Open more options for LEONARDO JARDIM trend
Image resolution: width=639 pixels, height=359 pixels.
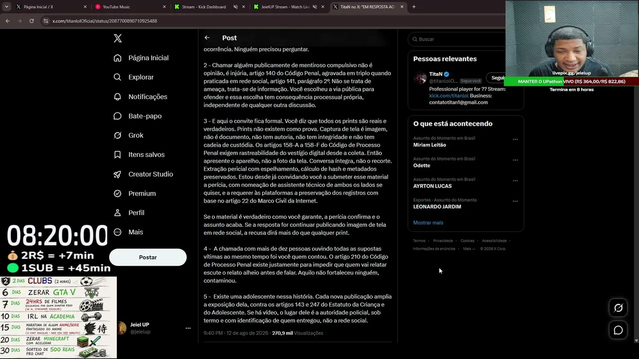515,201
